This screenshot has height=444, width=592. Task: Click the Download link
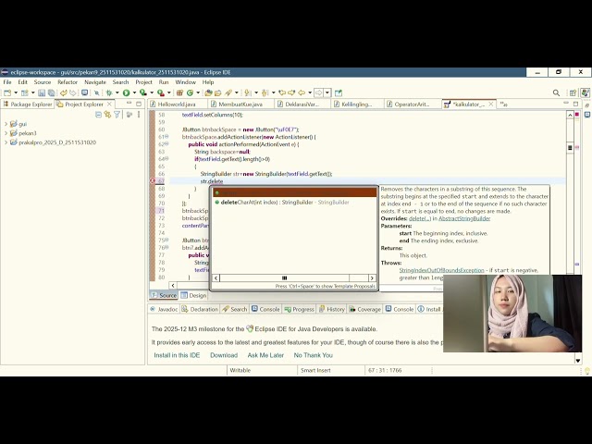(x=224, y=355)
